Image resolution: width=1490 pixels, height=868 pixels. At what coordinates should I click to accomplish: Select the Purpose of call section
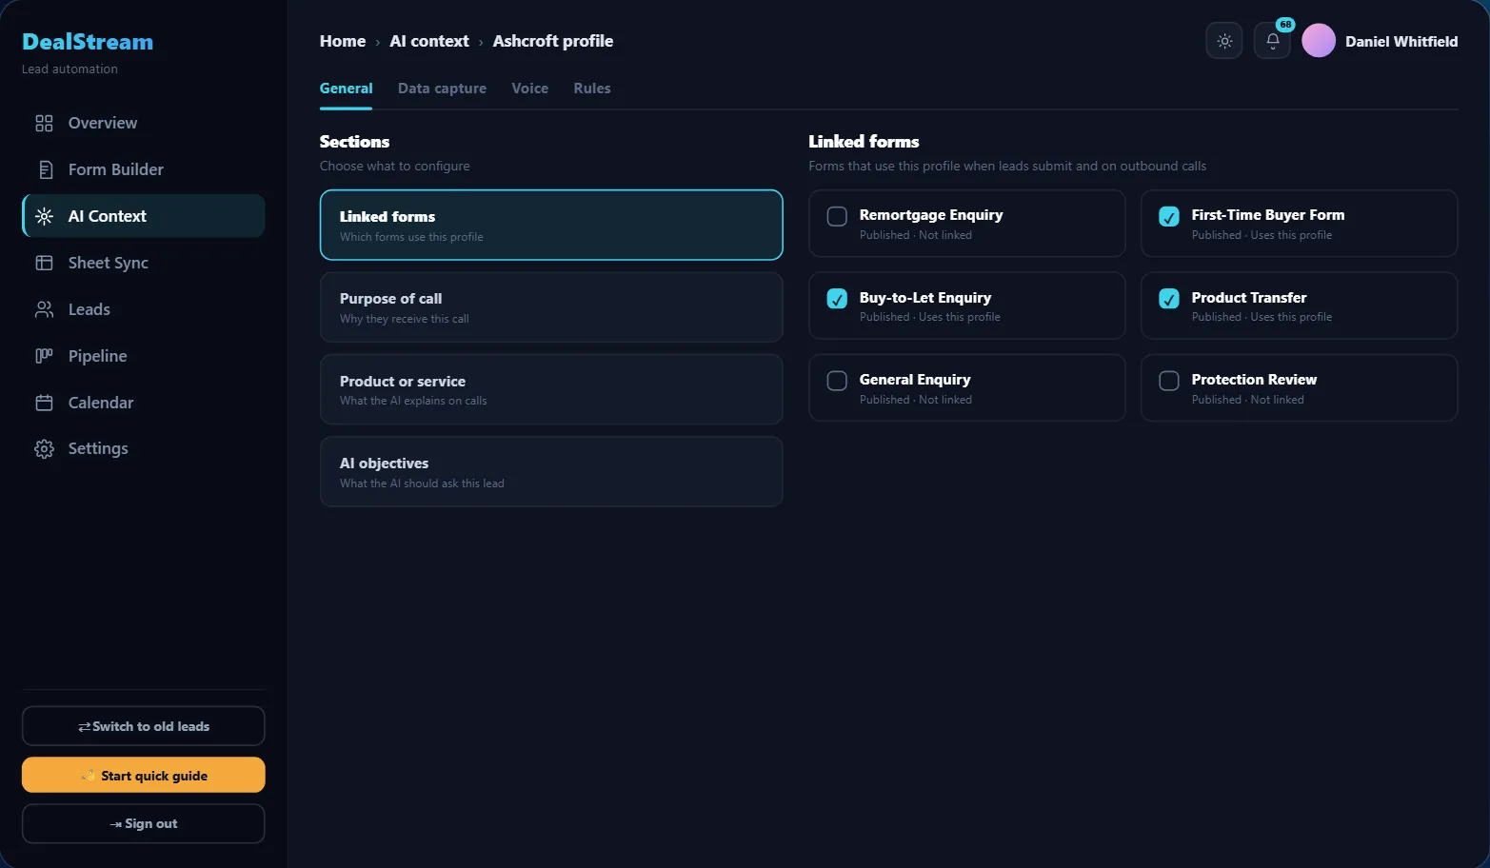(x=551, y=307)
